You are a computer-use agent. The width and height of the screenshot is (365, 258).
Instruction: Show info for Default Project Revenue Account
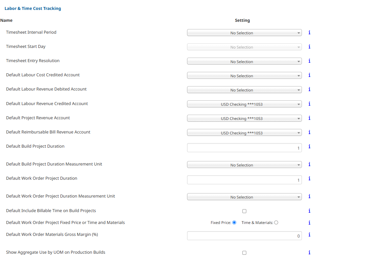310,118
